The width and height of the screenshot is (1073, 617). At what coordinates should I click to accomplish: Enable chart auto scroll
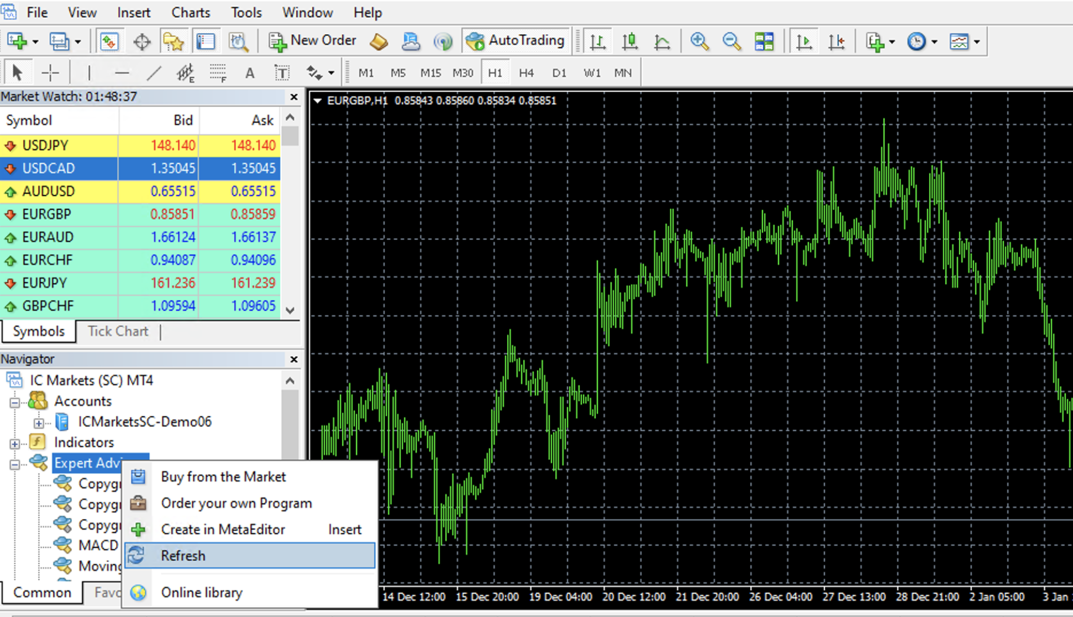(804, 41)
